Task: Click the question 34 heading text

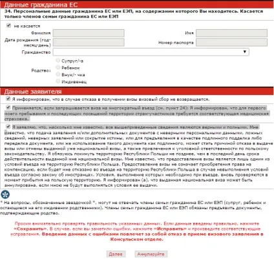Action: point(134,14)
